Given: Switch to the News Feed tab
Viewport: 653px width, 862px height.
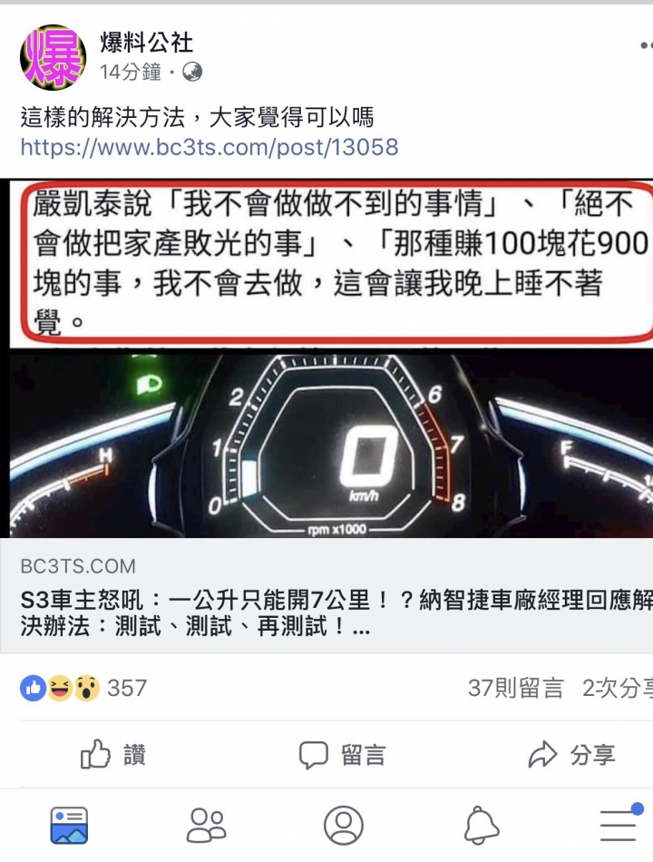Looking at the screenshot, I should pos(69,825).
